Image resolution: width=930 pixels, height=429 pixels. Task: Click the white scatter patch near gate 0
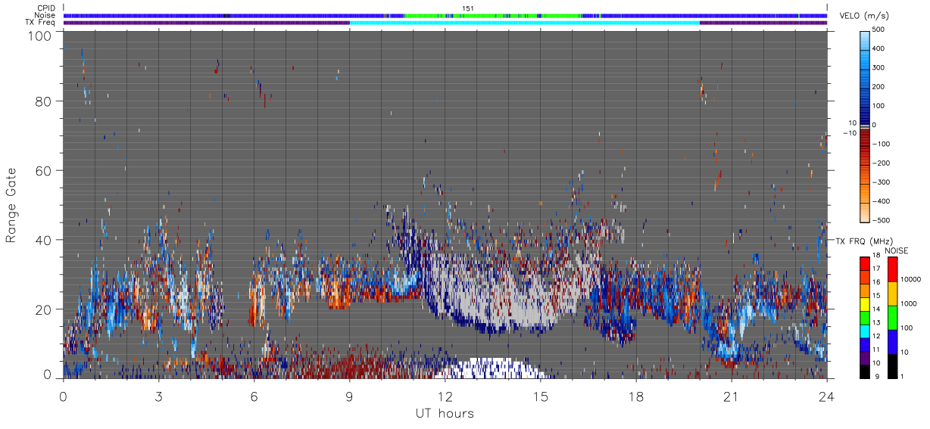coord(492,368)
